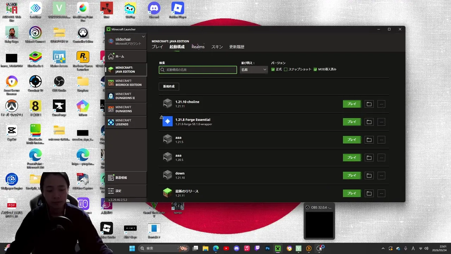
Task: Play the aaa 1.20.5 installation
Action: pos(352,157)
